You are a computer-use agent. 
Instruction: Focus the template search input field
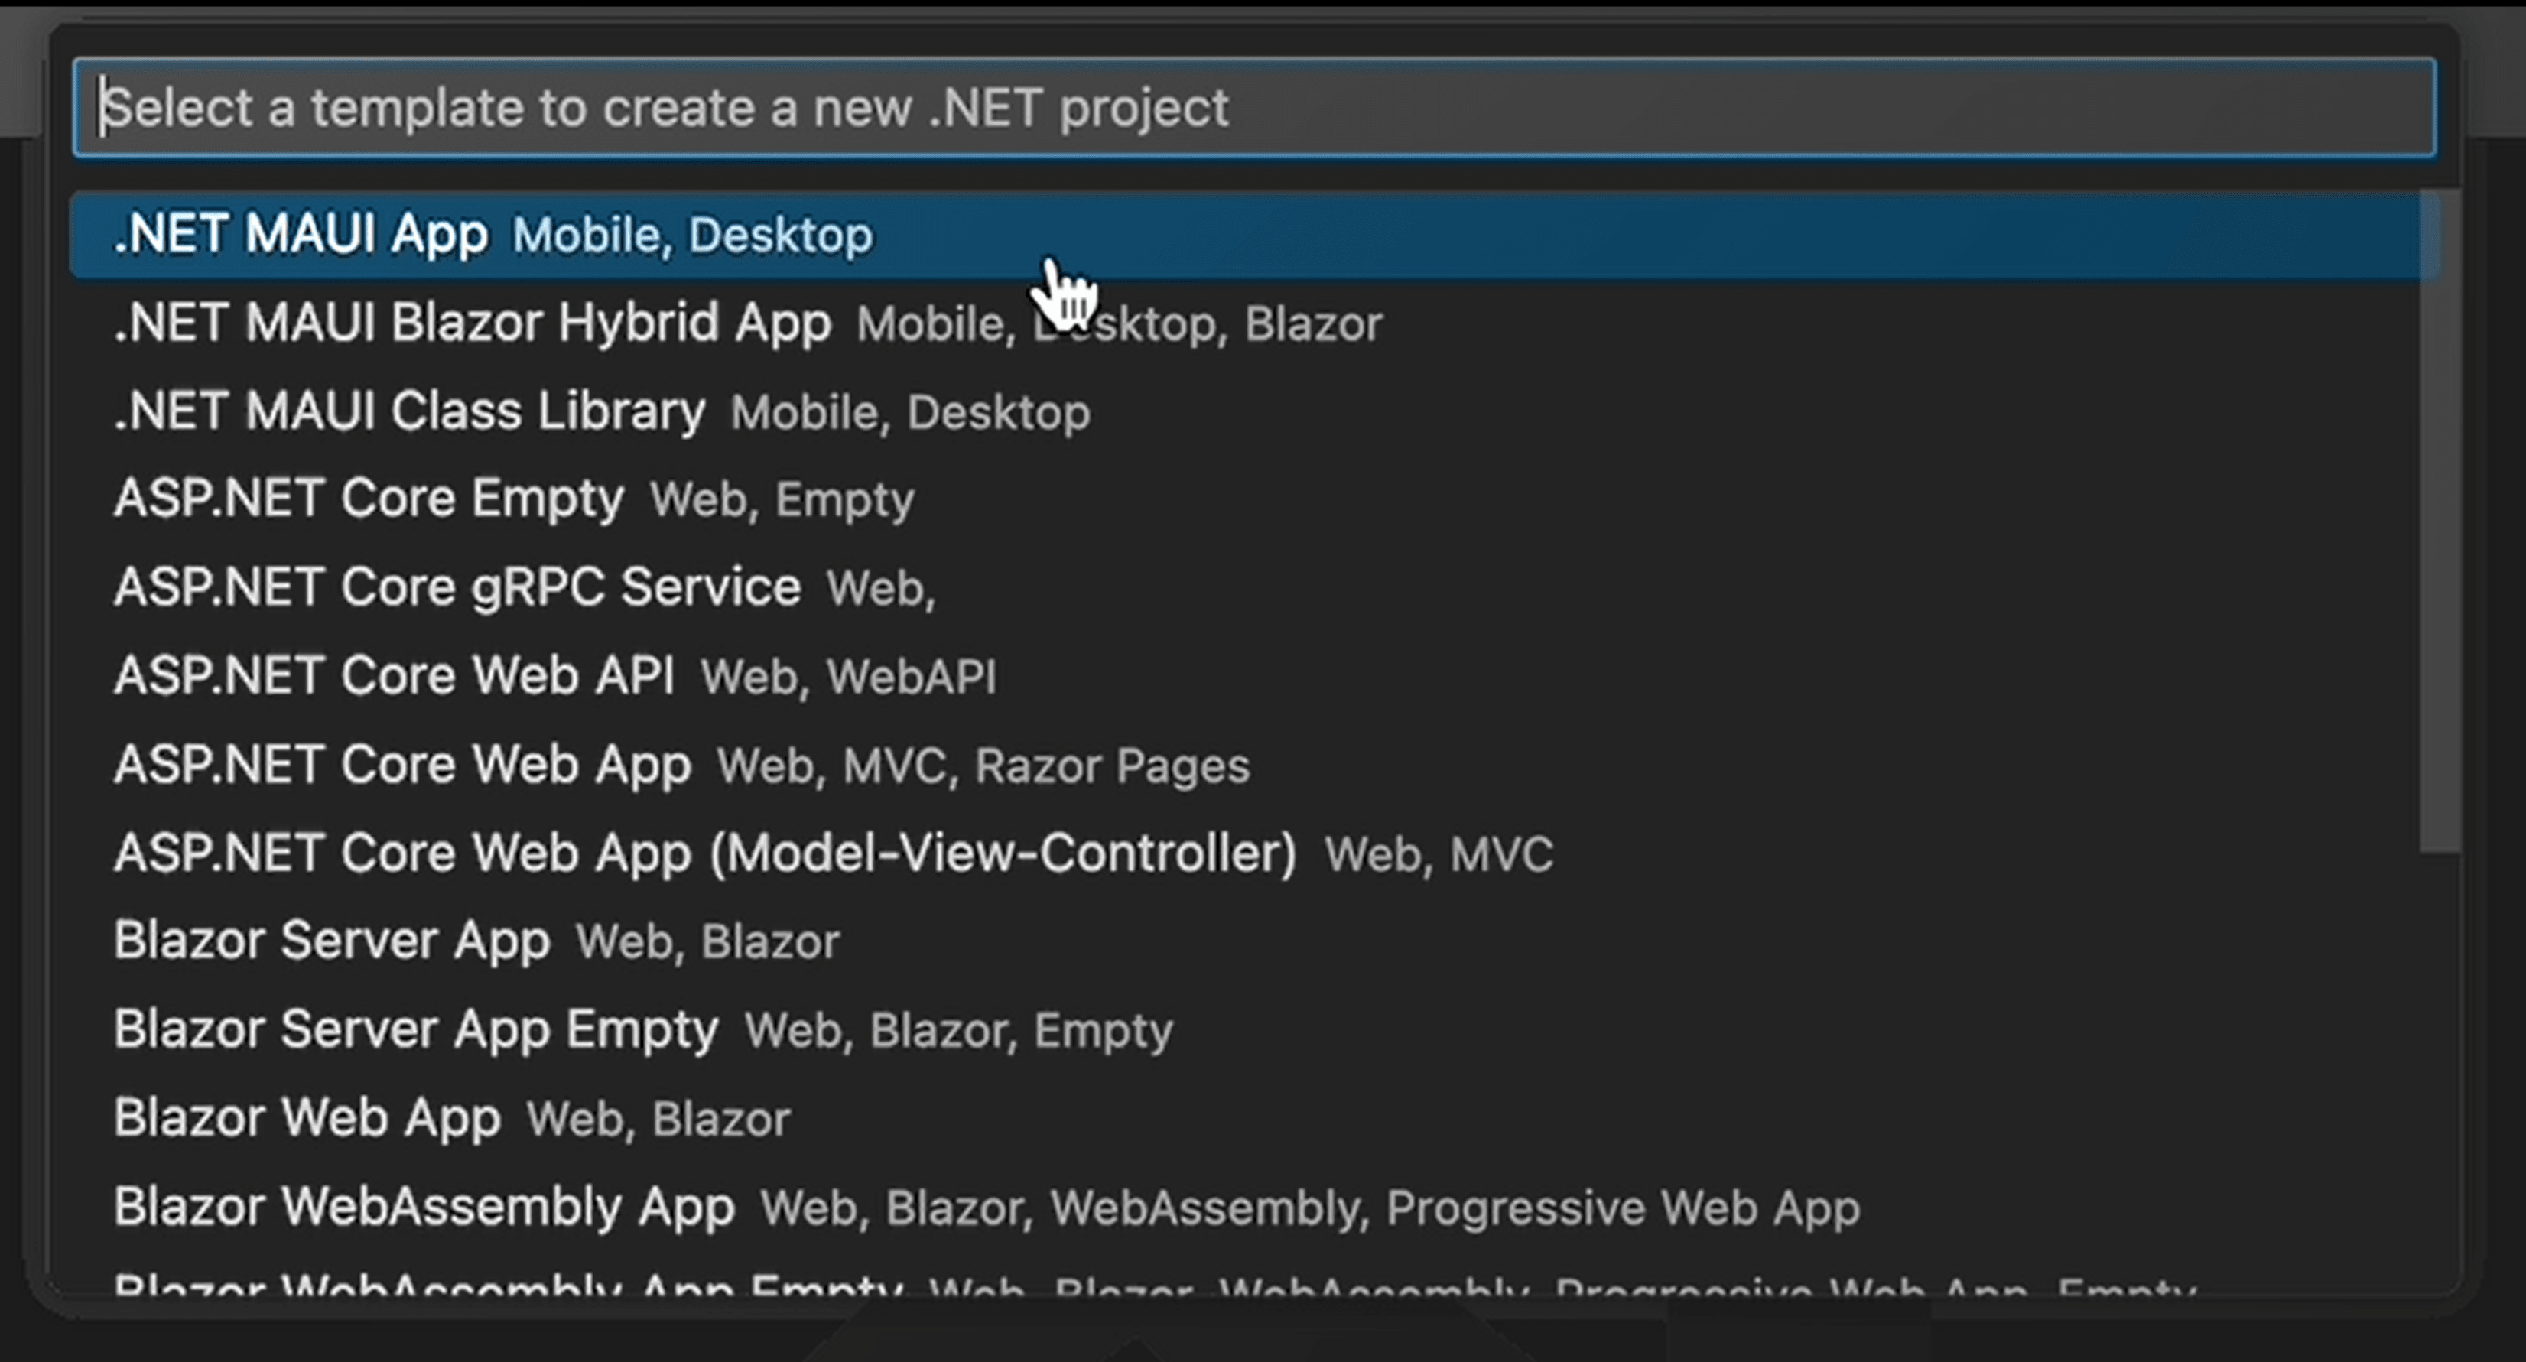tap(1254, 108)
